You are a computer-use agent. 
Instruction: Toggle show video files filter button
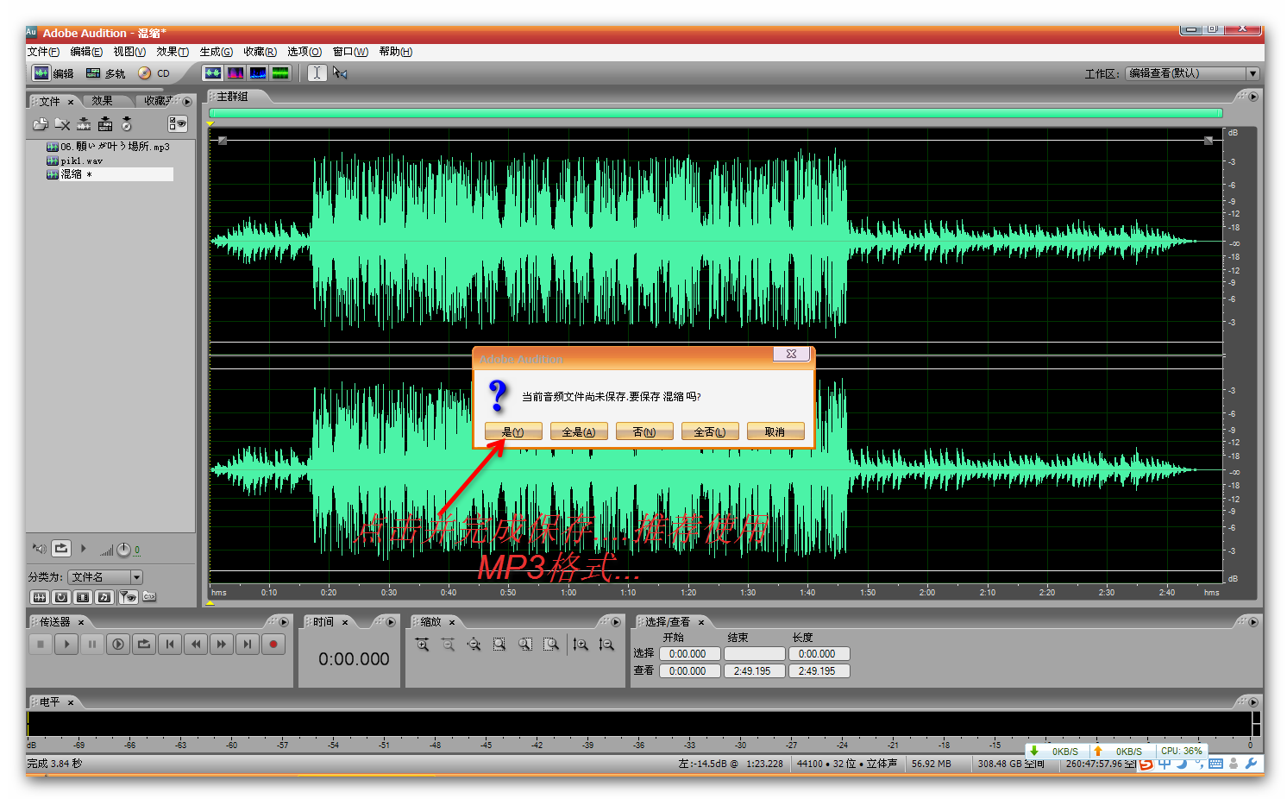83,596
